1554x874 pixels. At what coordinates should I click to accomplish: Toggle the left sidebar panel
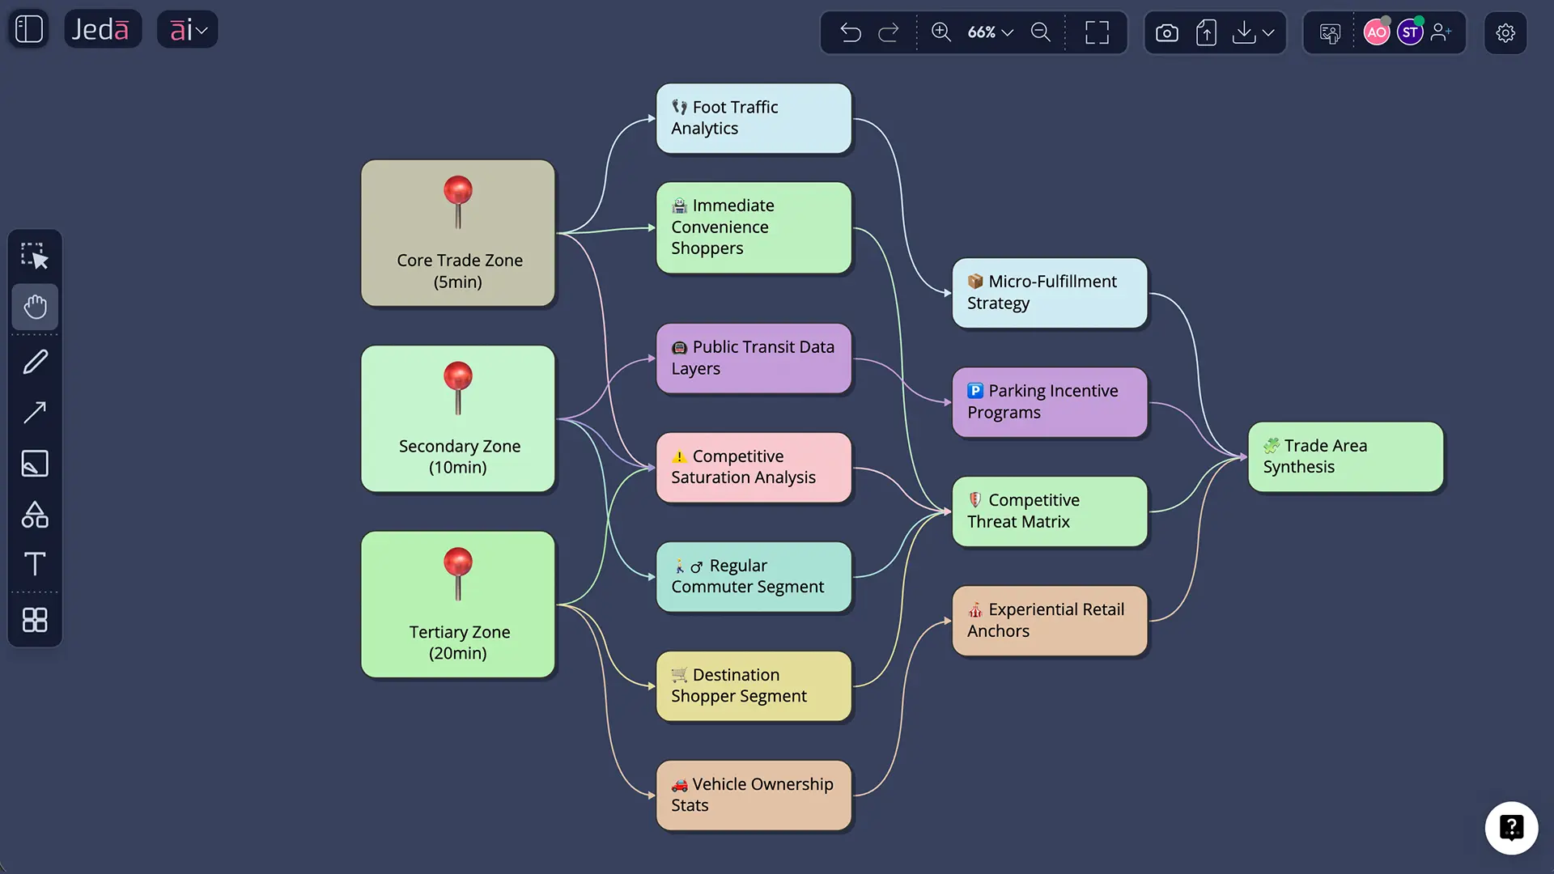(x=28, y=28)
